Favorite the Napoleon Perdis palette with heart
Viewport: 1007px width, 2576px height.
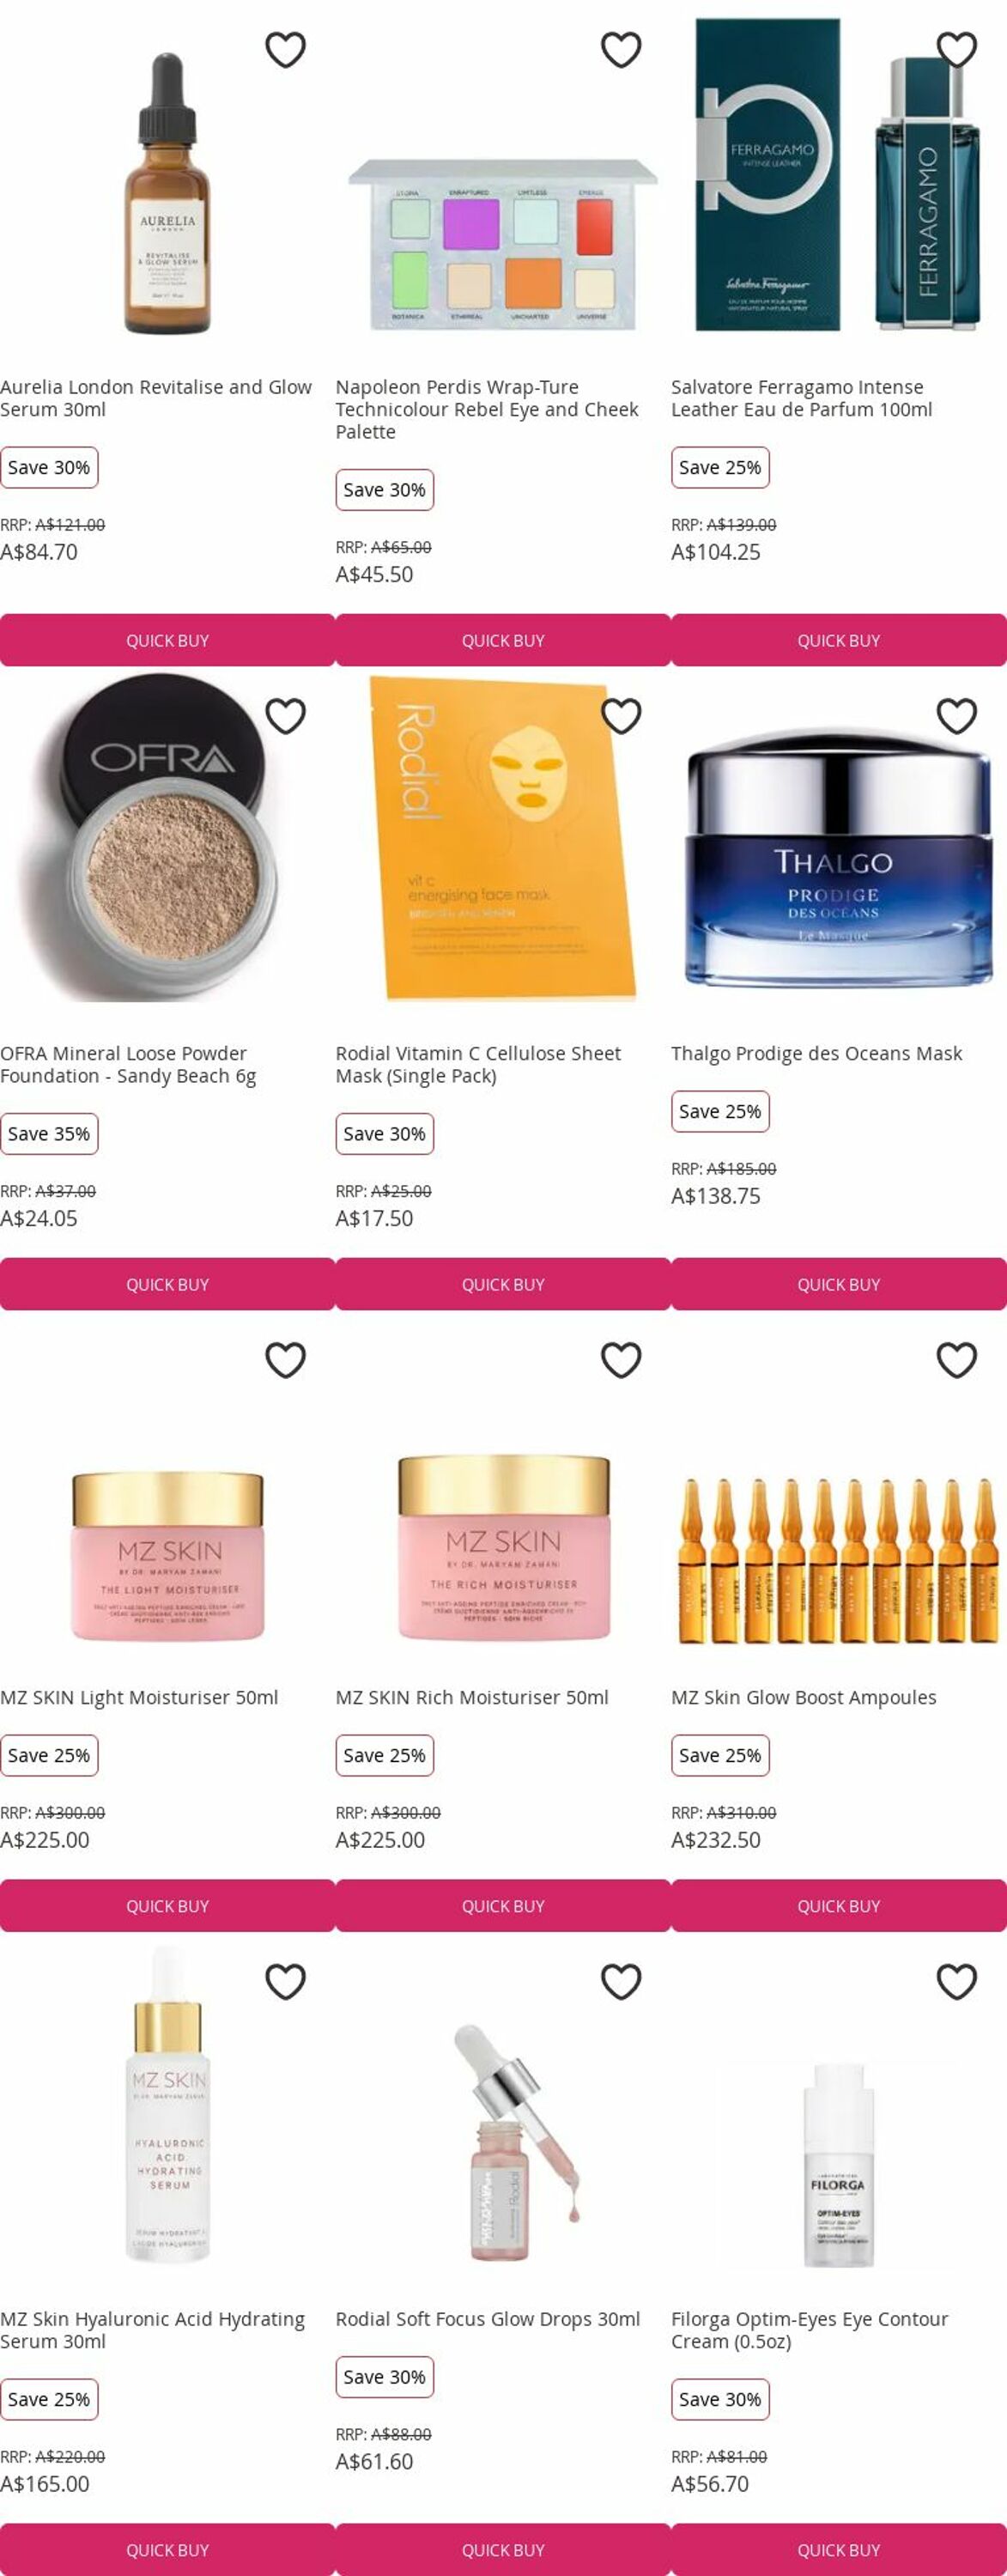(x=621, y=50)
